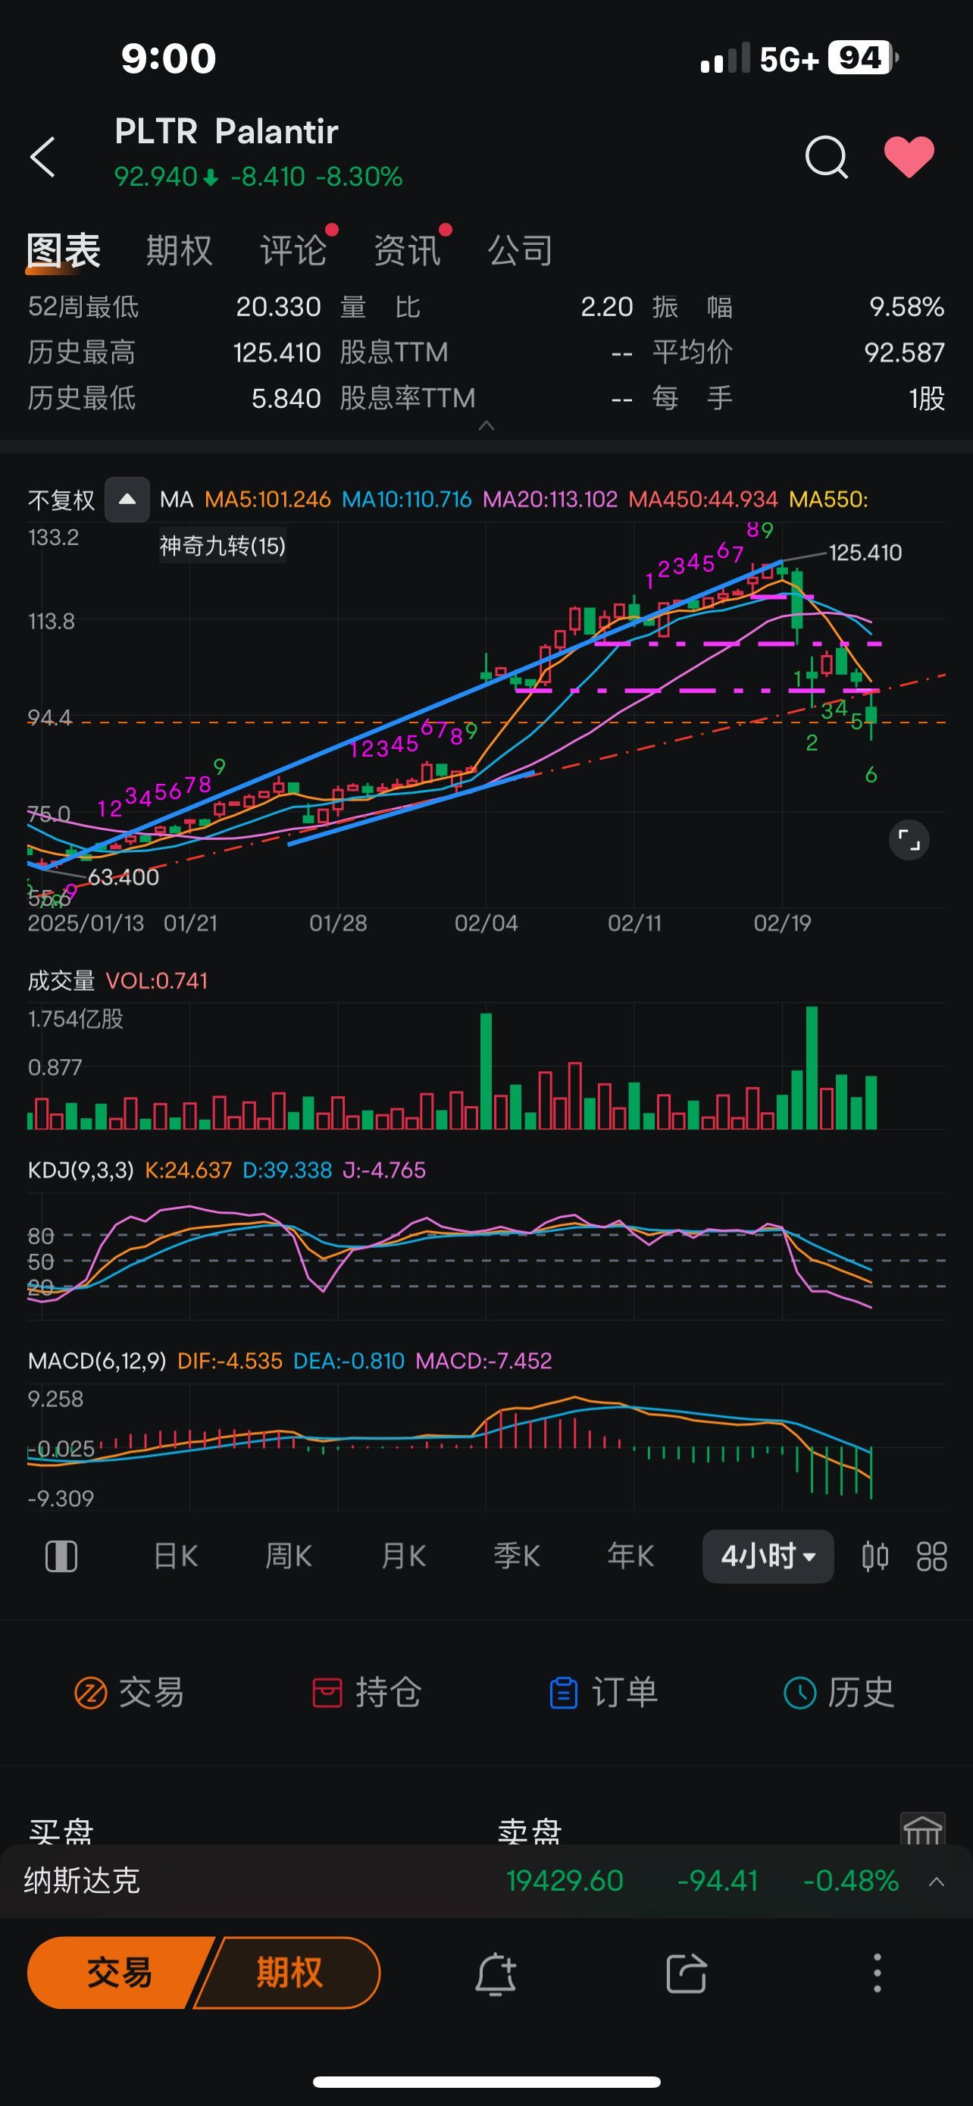
Task: Tap the 纳斯达克 index value 19429.60
Action: point(565,1881)
